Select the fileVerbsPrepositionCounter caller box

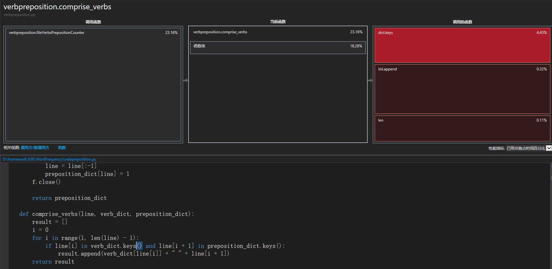click(x=93, y=84)
